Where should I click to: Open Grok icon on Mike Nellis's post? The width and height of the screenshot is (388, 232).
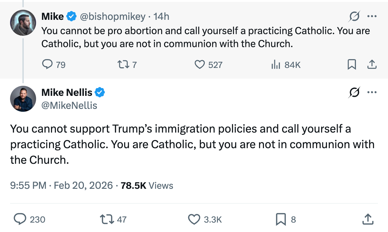coord(354,93)
